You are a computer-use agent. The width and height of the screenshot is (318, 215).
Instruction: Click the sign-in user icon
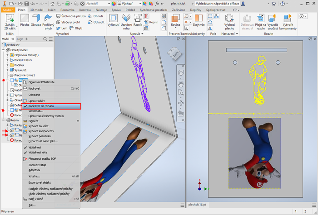coord(243,4)
